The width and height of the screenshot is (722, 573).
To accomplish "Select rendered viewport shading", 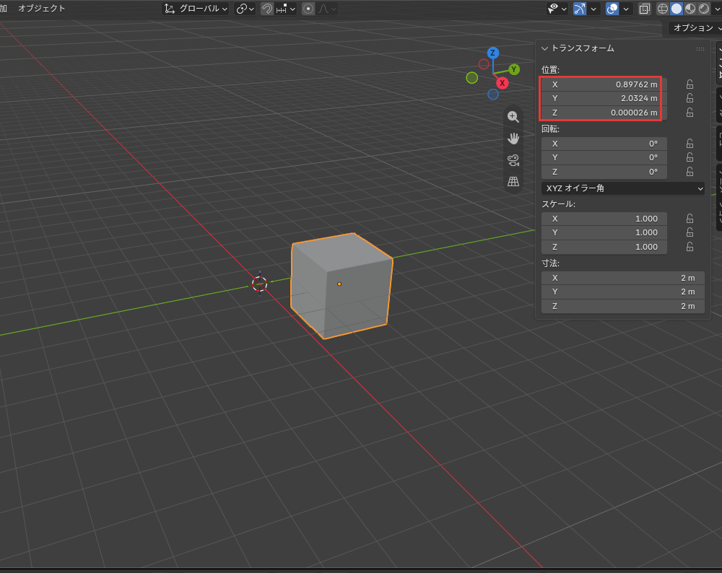I will 703,9.
